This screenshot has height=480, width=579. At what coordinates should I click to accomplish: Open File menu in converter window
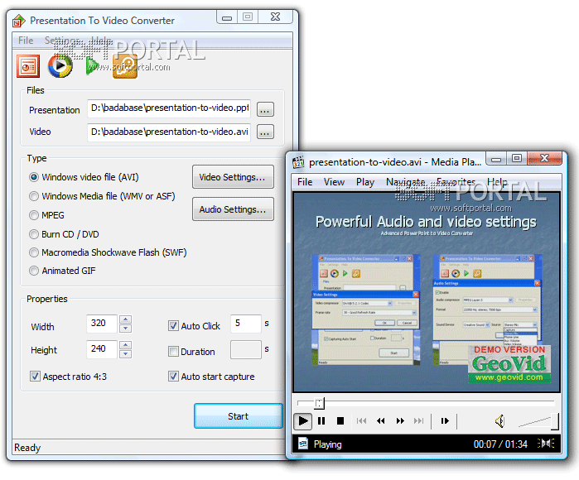(x=26, y=41)
